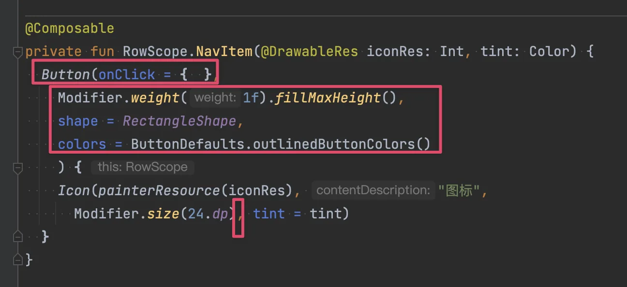Click the fold-end marker of the NavItem function
Screen dimensions: 627x287
coord(18,260)
